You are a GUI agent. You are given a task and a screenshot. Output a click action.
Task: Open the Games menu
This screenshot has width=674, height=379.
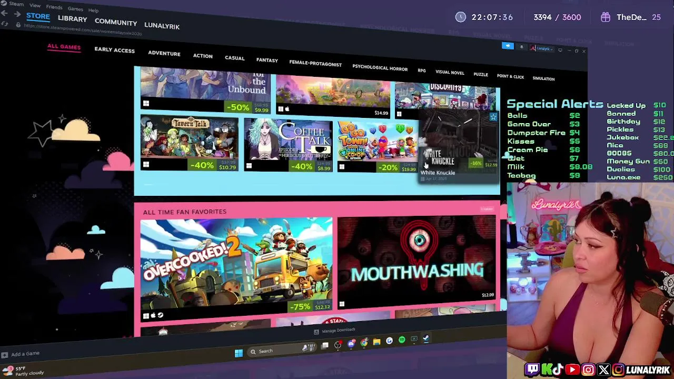pos(75,8)
